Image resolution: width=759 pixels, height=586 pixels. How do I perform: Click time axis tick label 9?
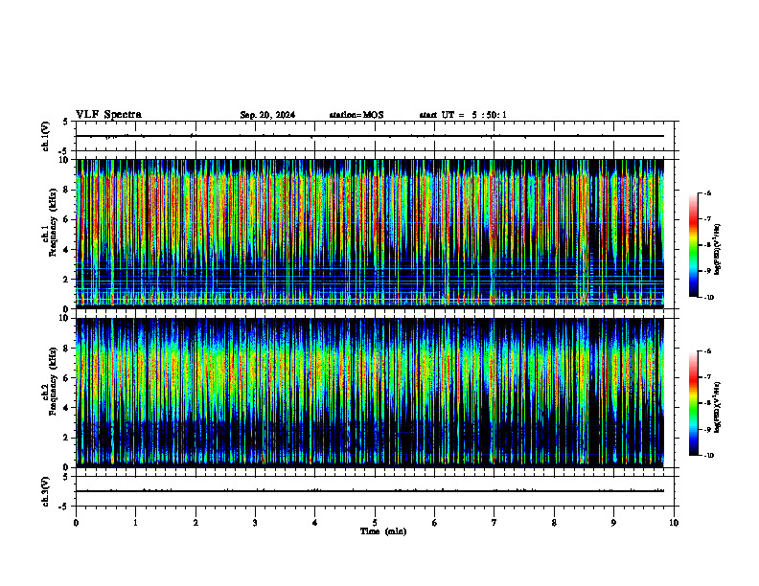(613, 523)
